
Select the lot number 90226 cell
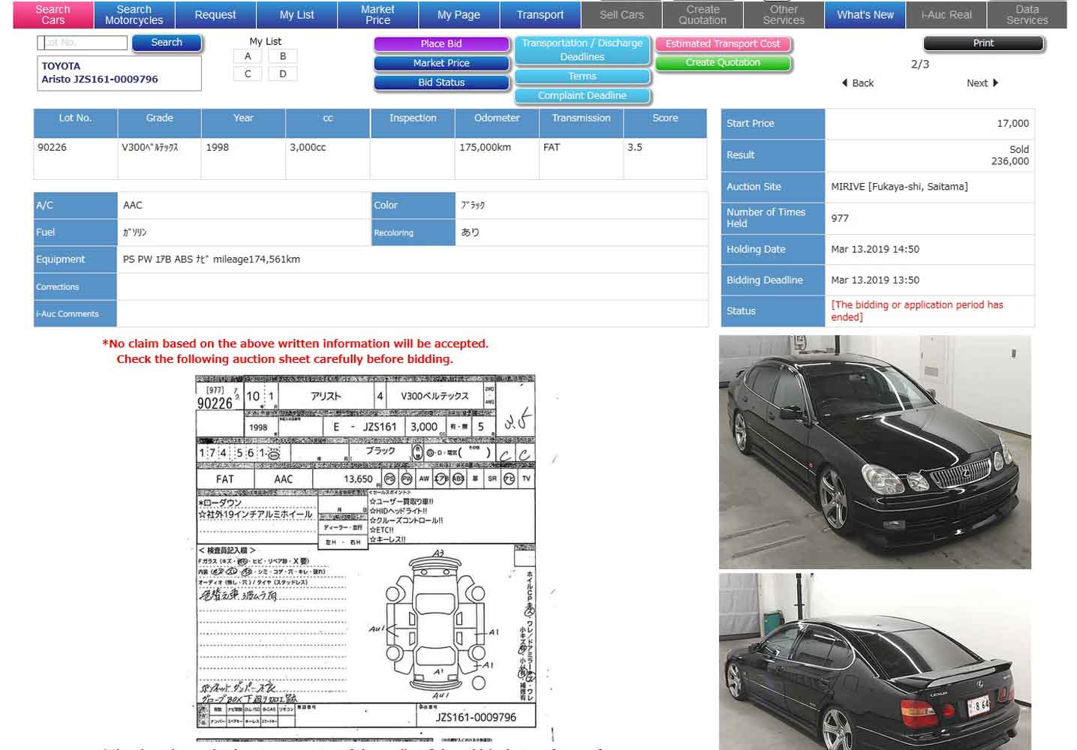pos(75,158)
